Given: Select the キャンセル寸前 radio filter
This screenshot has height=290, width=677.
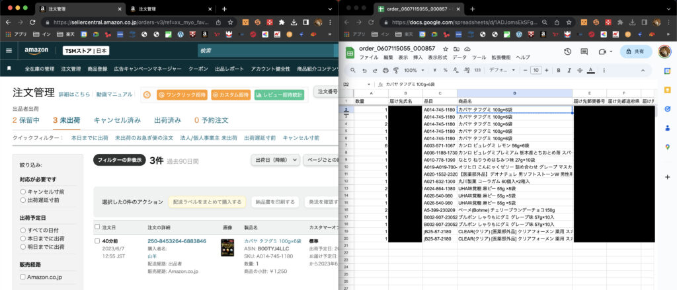Looking at the screenshot, I should coord(23,192).
